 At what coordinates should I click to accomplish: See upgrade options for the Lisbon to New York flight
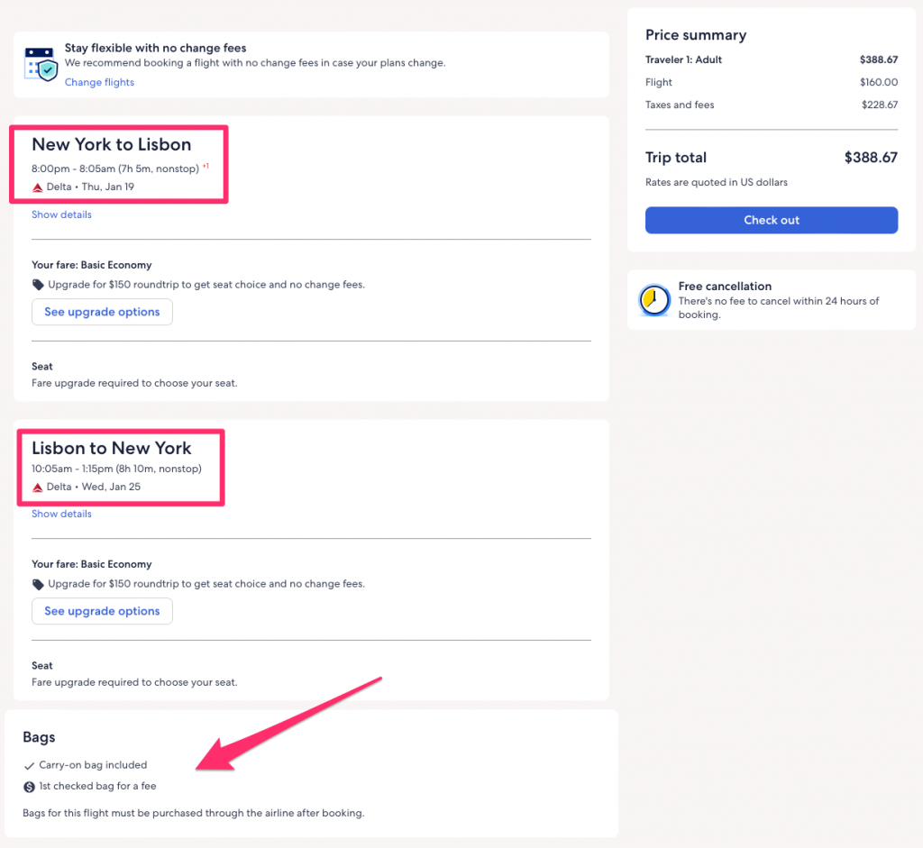point(102,611)
